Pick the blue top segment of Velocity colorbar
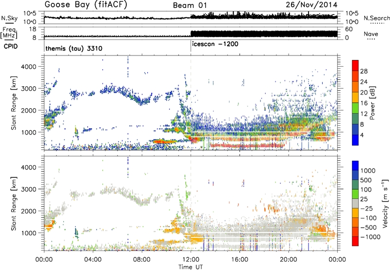The width and height of the screenshot is (390, 270). point(355,166)
